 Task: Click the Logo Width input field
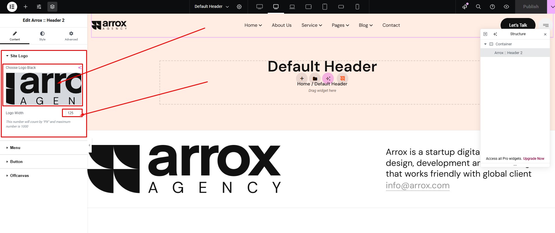(x=74, y=113)
